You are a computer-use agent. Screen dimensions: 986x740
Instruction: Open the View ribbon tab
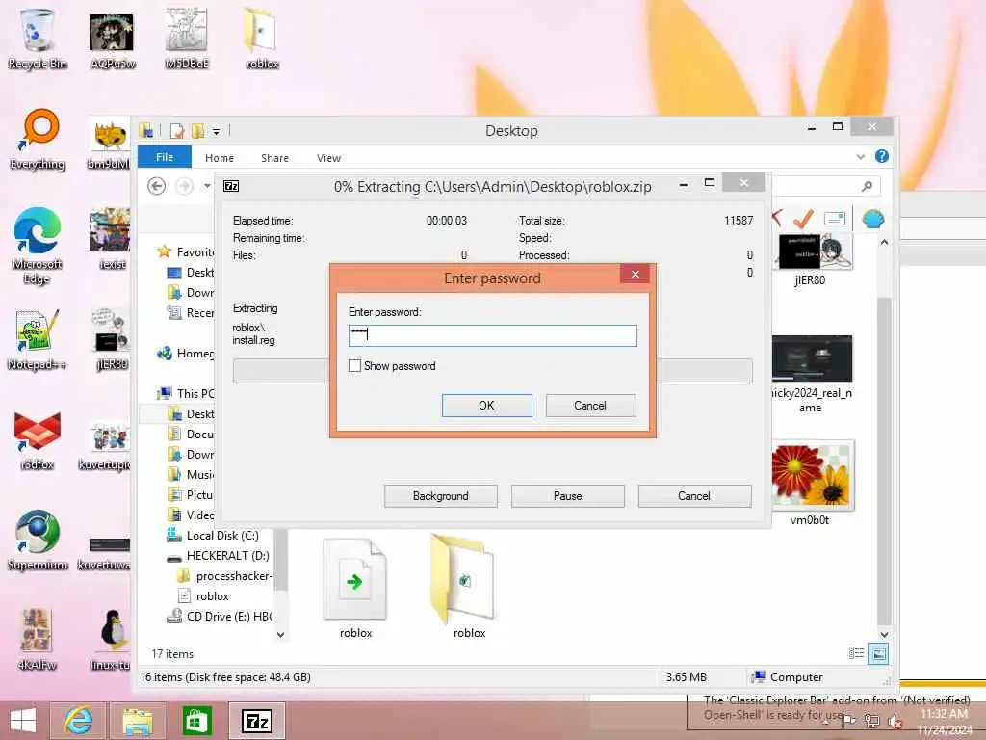tap(328, 158)
